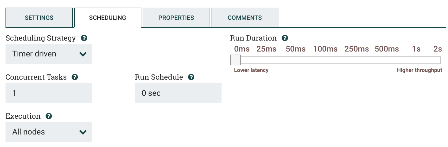Click the Concurrent Tasks help icon
The image size is (448, 147).
coord(75,77)
